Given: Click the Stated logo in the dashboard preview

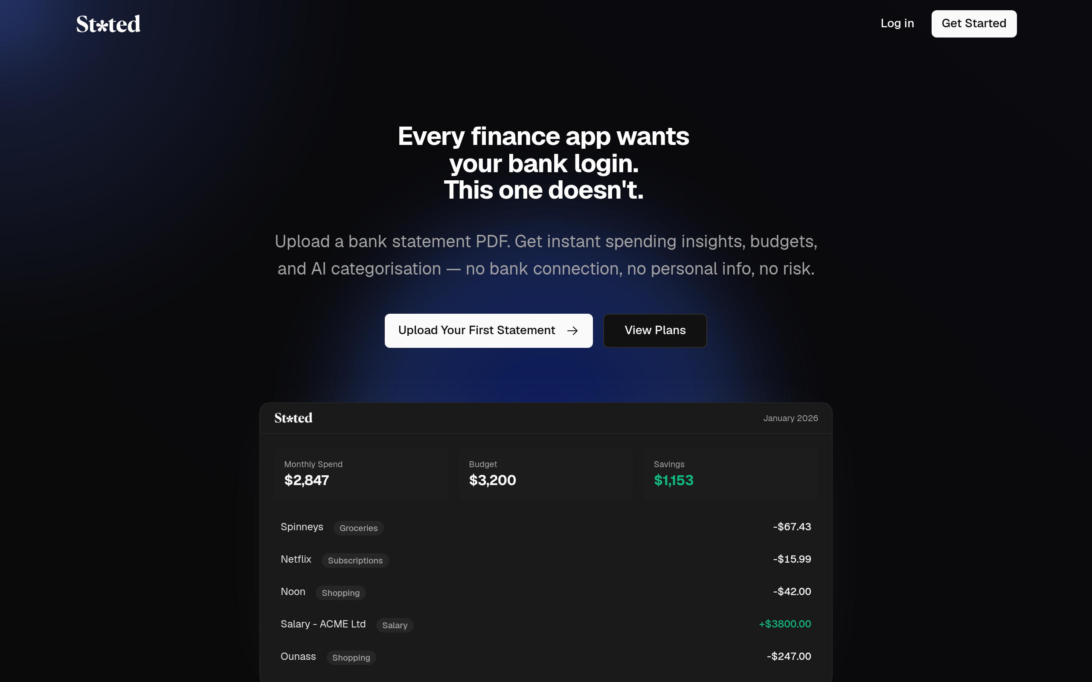Looking at the screenshot, I should (x=293, y=418).
